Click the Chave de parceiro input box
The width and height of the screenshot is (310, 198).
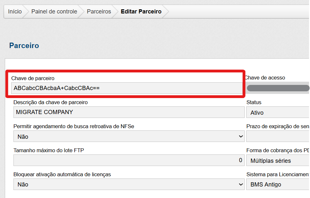(x=126, y=88)
